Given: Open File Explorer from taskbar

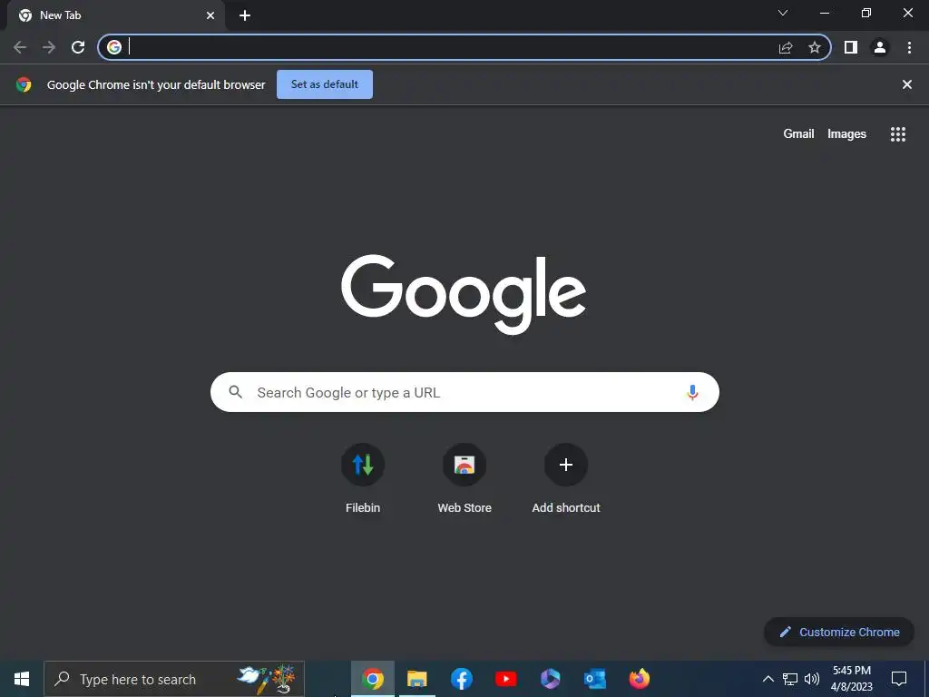Looking at the screenshot, I should (x=417, y=679).
